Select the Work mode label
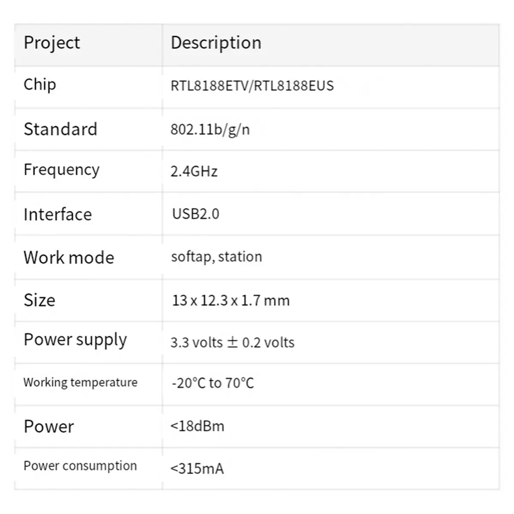This screenshot has height=514, width=514. pos(69,257)
